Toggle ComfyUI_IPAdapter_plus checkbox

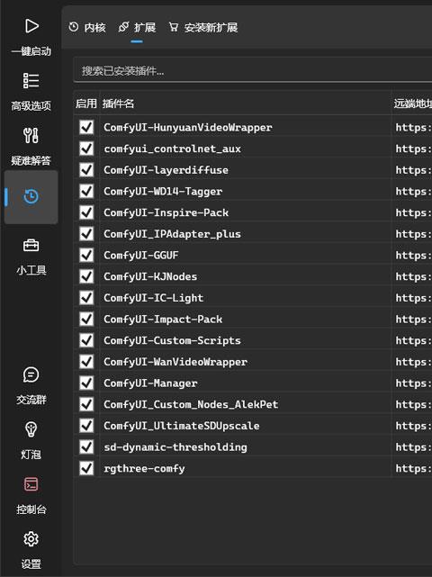[86, 234]
